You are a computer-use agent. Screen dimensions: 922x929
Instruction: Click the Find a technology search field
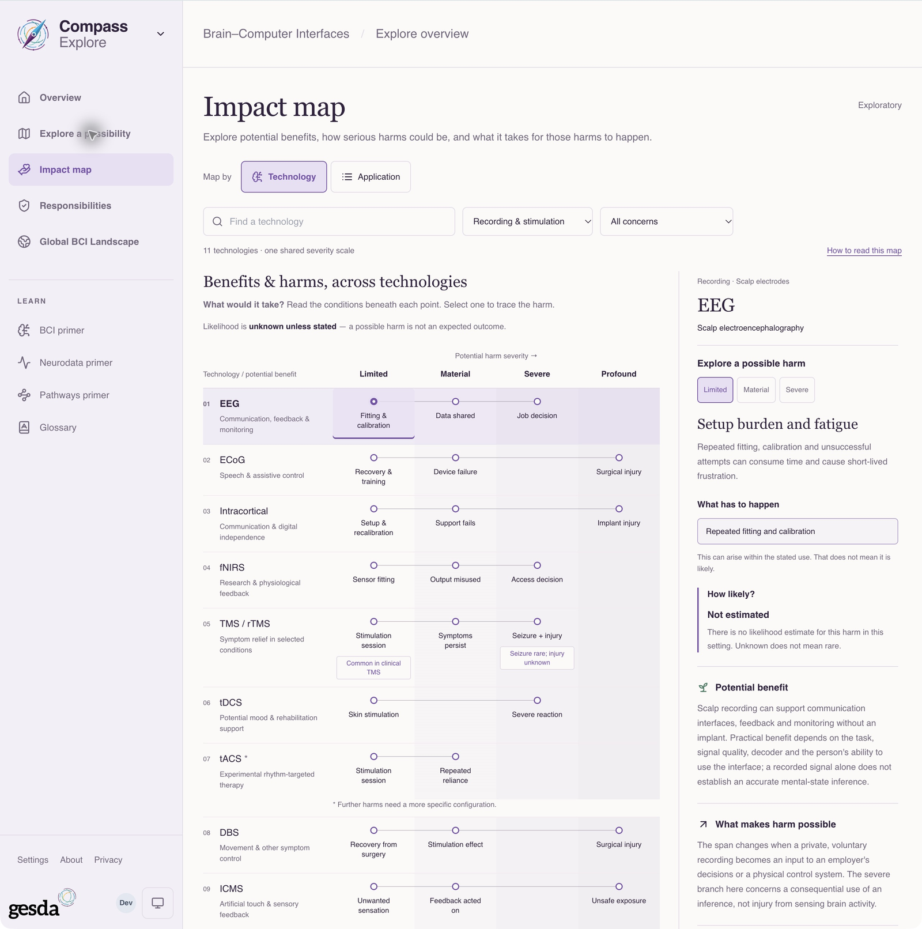329,221
